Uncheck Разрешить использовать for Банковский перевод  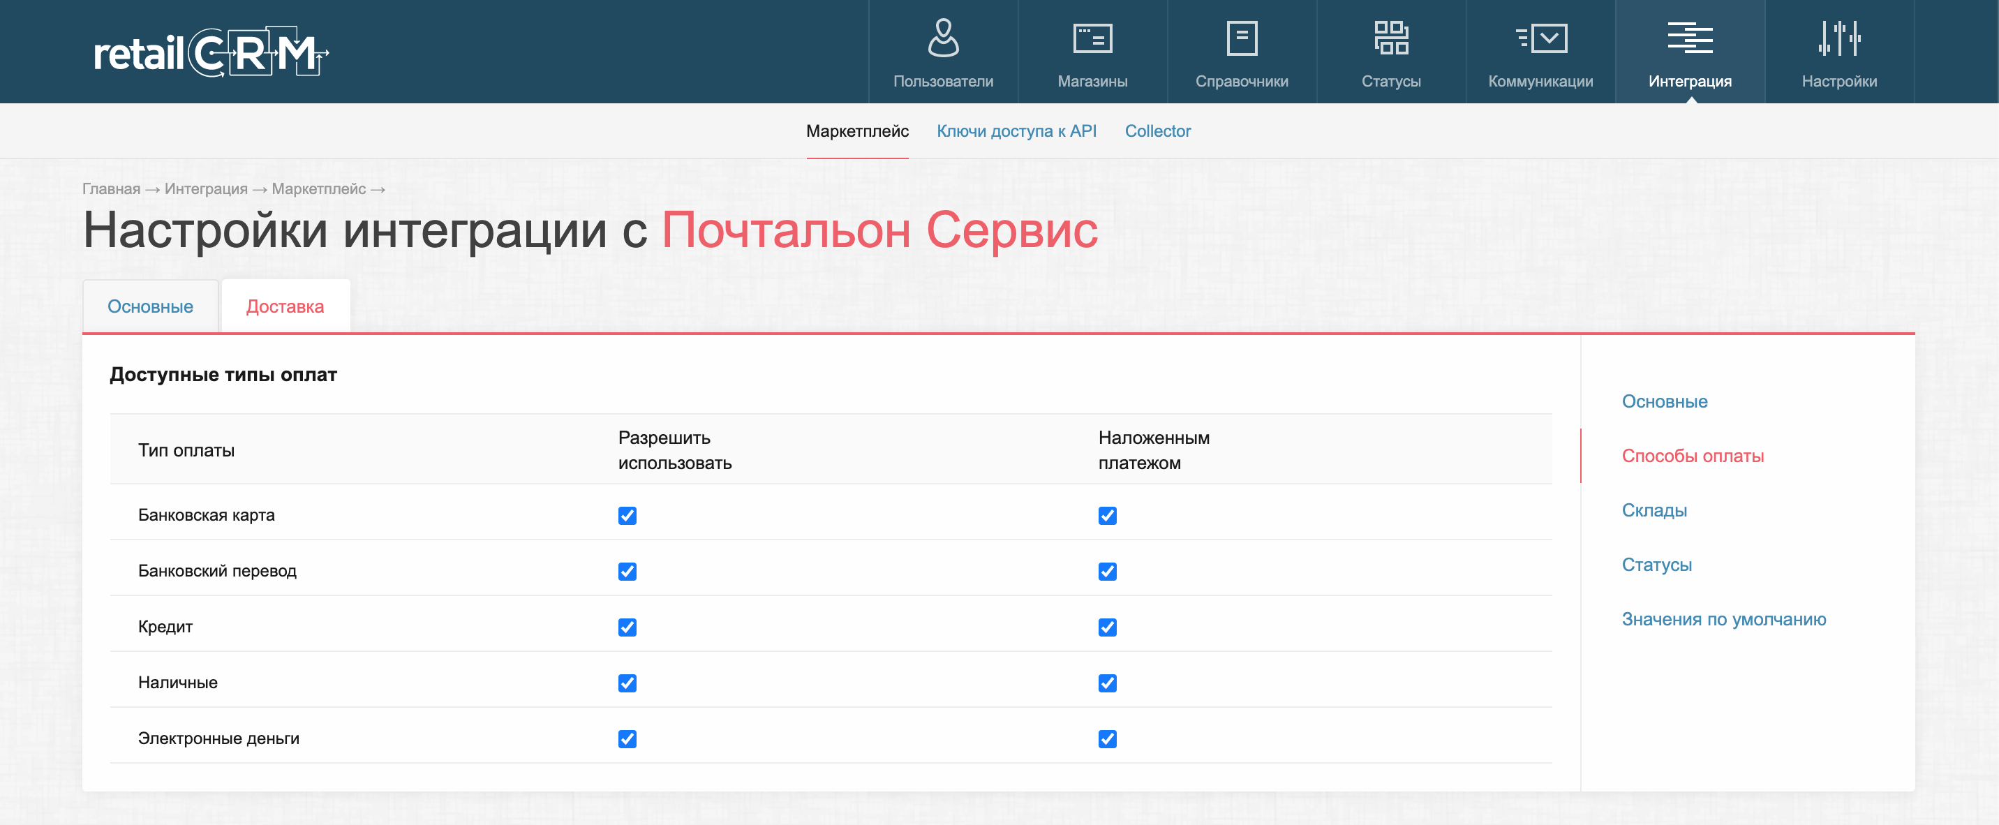(627, 571)
